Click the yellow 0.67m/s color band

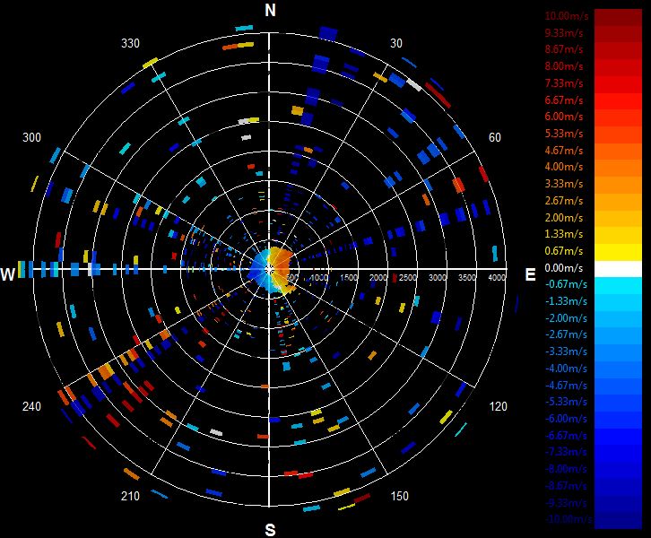[618, 252]
